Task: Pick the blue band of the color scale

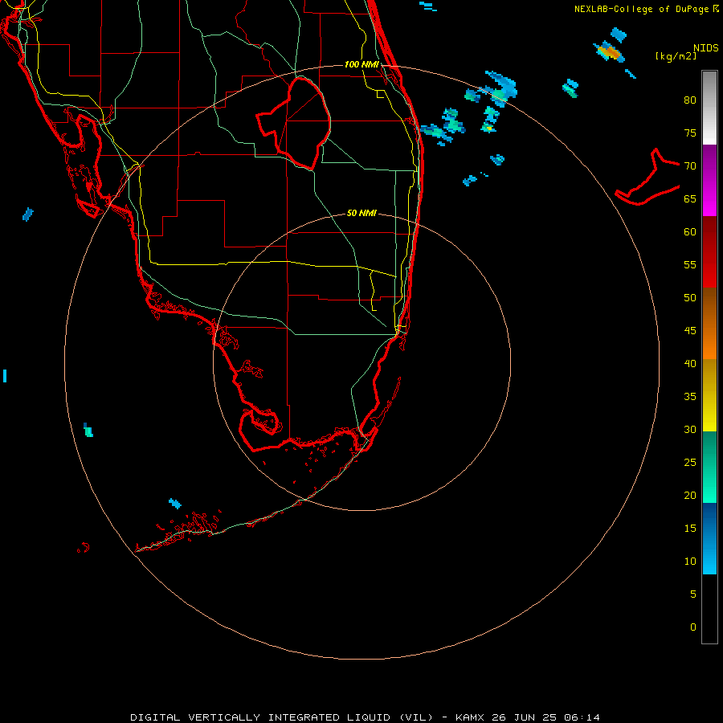Action: (709, 538)
